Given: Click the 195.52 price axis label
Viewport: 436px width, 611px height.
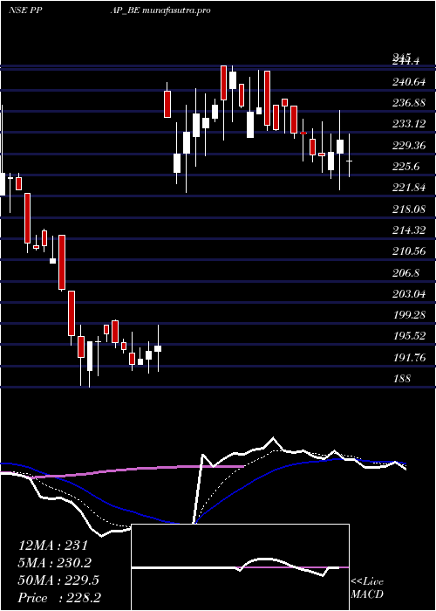Looking at the screenshot, I should click(408, 336).
